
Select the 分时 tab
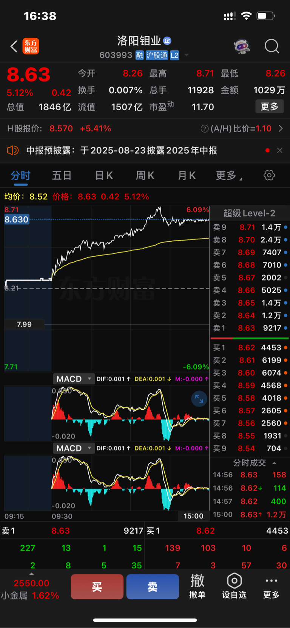[x=21, y=176]
